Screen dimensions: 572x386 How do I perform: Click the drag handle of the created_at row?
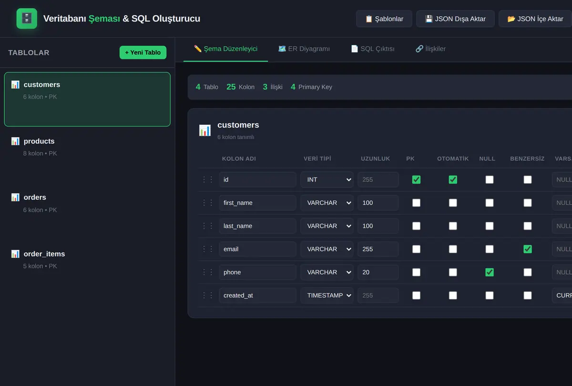(208, 296)
